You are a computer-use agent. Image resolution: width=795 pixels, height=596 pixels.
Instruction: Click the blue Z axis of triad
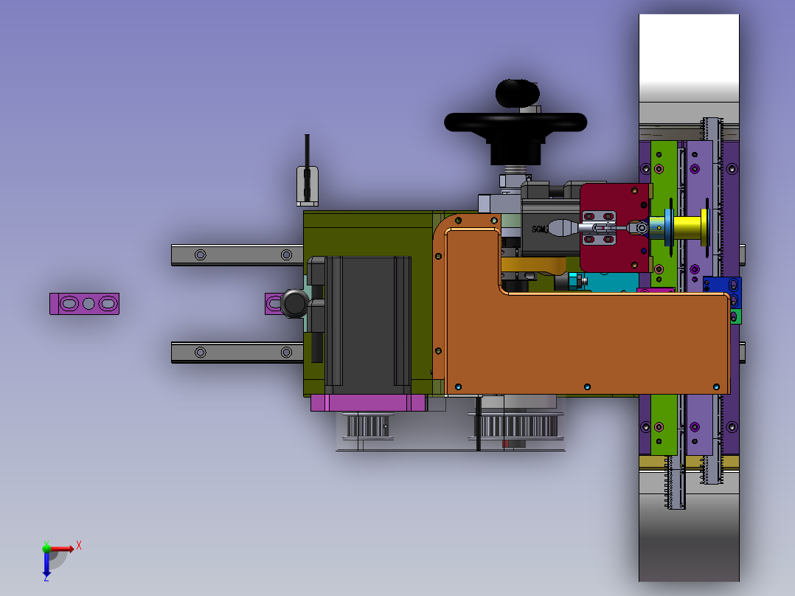(x=46, y=564)
